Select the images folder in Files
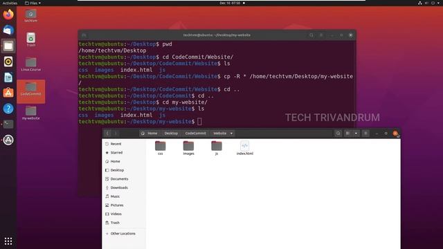 click(188, 148)
